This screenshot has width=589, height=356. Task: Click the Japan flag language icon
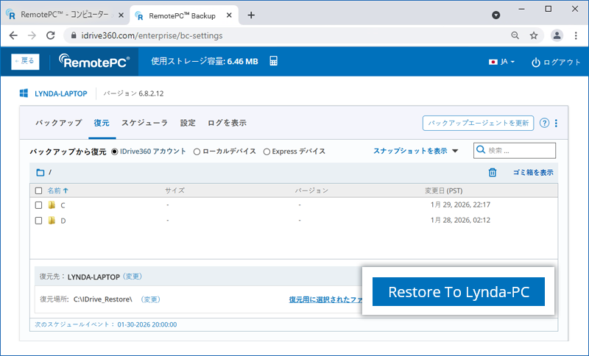pyautogui.click(x=493, y=62)
